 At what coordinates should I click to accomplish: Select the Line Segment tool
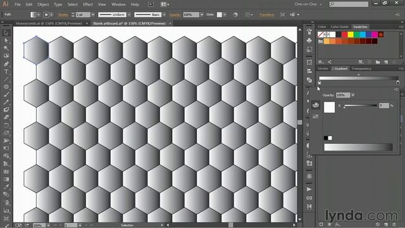(x=6, y=79)
